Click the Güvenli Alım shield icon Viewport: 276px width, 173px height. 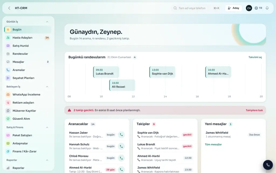click(x=8, y=119)
